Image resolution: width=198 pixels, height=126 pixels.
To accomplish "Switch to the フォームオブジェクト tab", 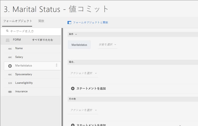I will (17, 21).
